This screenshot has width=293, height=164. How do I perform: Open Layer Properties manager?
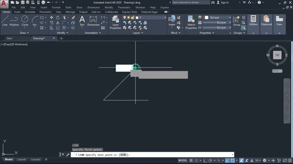pyautogui.click(x=115, y=22)
